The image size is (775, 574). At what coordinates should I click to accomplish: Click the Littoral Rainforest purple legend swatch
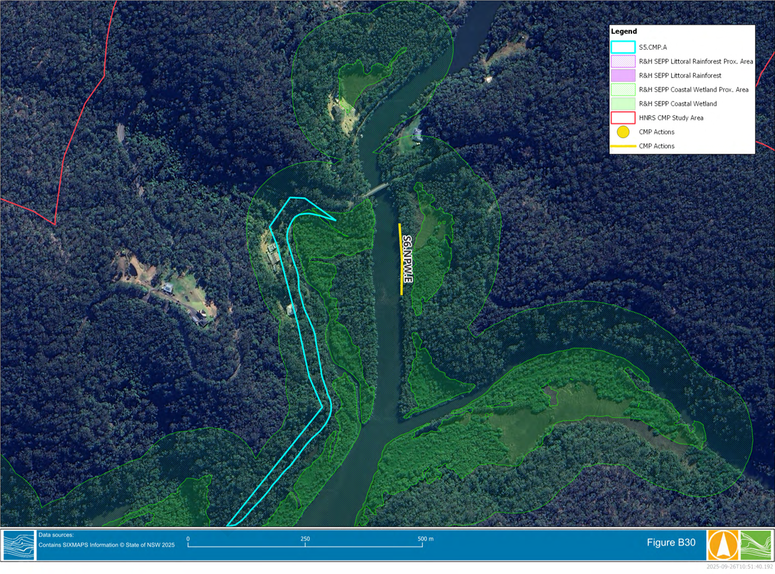coord(623,75)
